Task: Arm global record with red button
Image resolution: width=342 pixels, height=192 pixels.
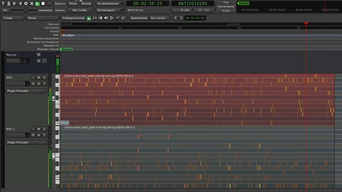Action: (x=49, y=4)
